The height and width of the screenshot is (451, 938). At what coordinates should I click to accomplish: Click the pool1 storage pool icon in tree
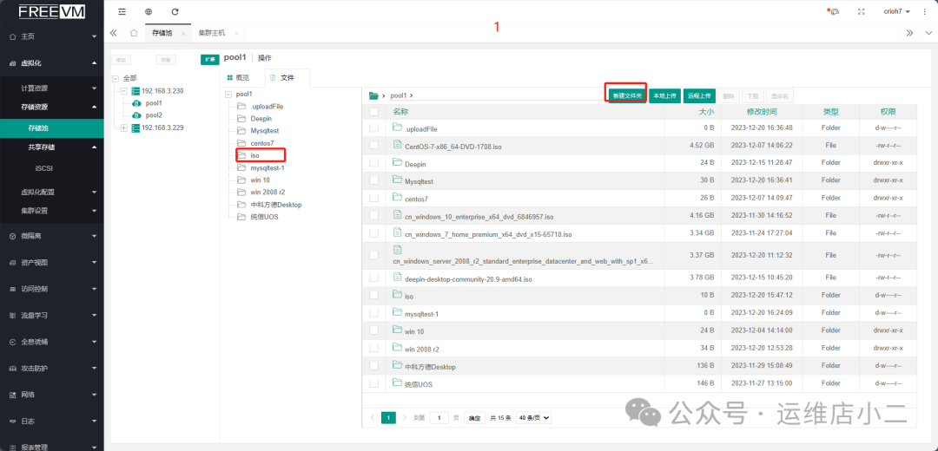pyautogui.click(x=135, y=103)
